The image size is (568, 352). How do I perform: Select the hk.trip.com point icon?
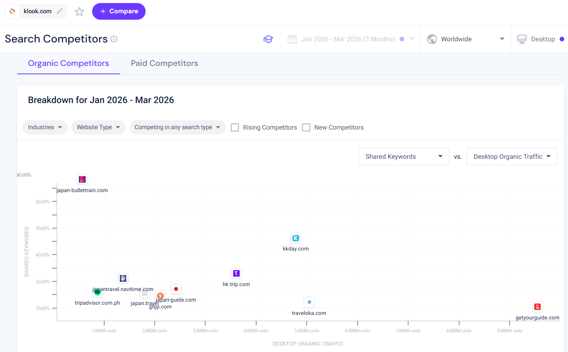coord(236,273)
